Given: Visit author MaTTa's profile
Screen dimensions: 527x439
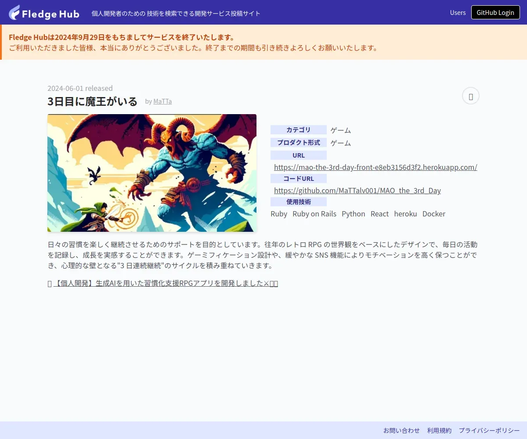Looking at the screenshot, I should click(162, 101).
